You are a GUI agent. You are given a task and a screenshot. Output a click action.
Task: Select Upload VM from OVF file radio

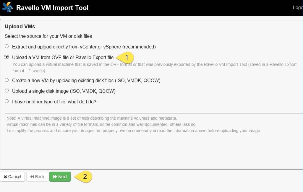7,57
